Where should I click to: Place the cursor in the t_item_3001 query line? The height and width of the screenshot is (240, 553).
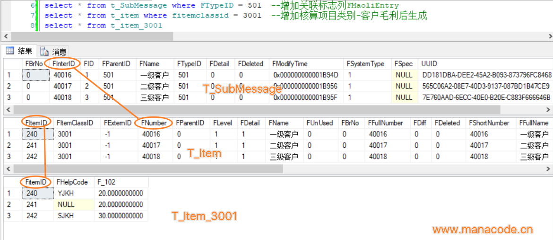click(x=104, y=26)
